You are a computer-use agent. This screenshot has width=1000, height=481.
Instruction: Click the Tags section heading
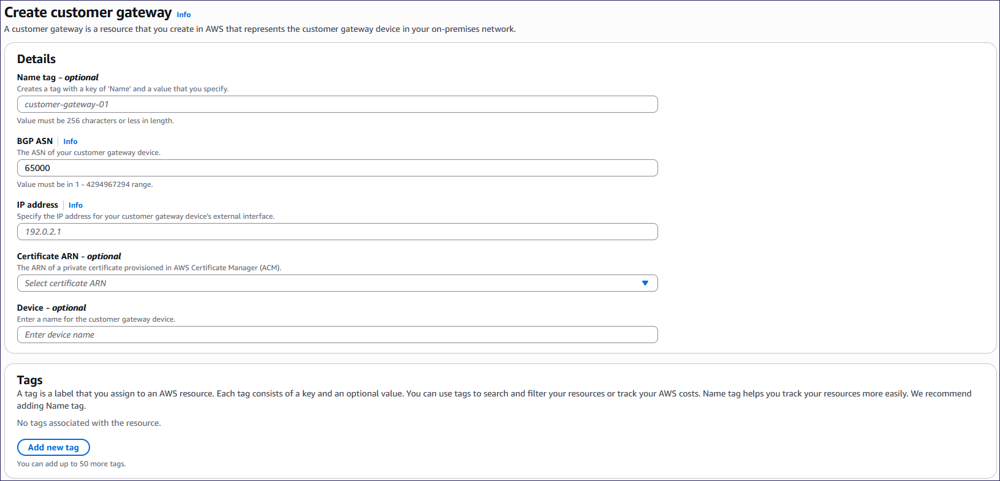(x=29, y=380)
